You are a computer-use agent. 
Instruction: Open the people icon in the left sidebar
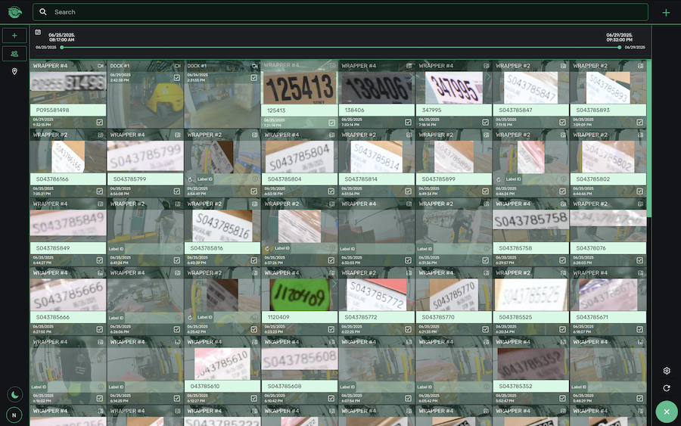14,54
